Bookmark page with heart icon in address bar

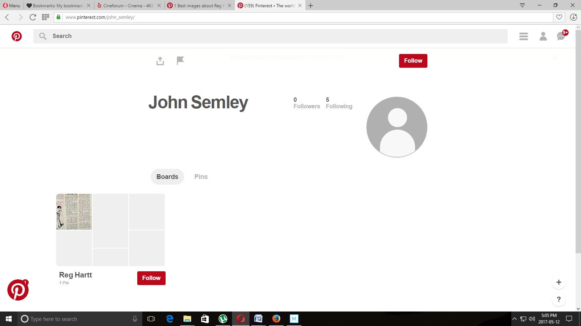559,17
